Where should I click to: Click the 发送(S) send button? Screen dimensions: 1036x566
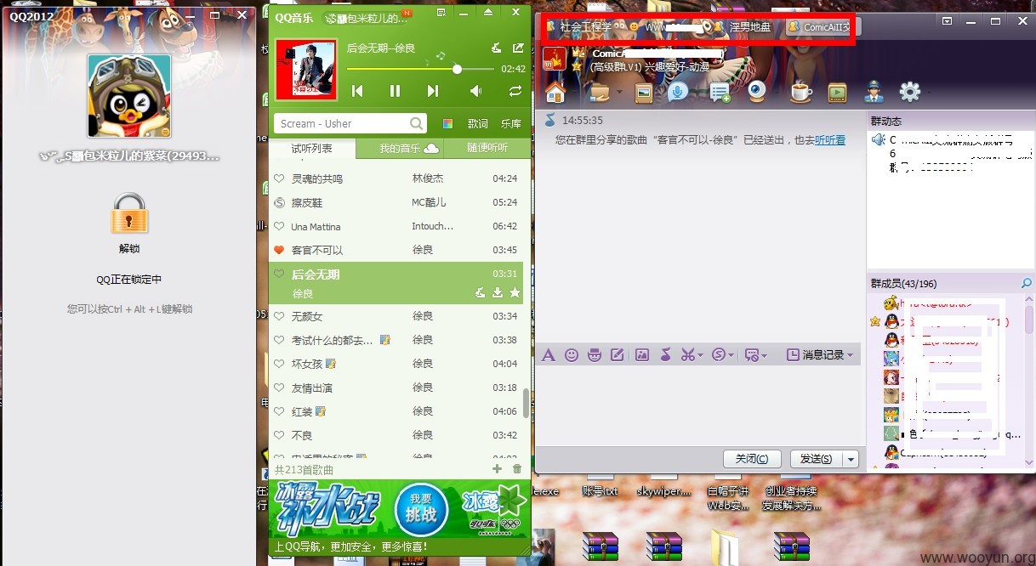pos(817,458)
